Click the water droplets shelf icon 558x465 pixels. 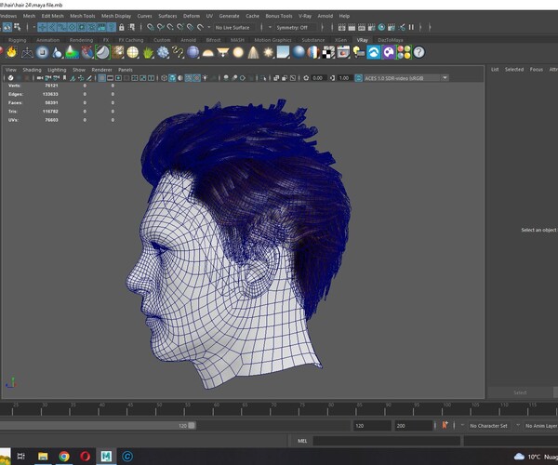(57, 52)
